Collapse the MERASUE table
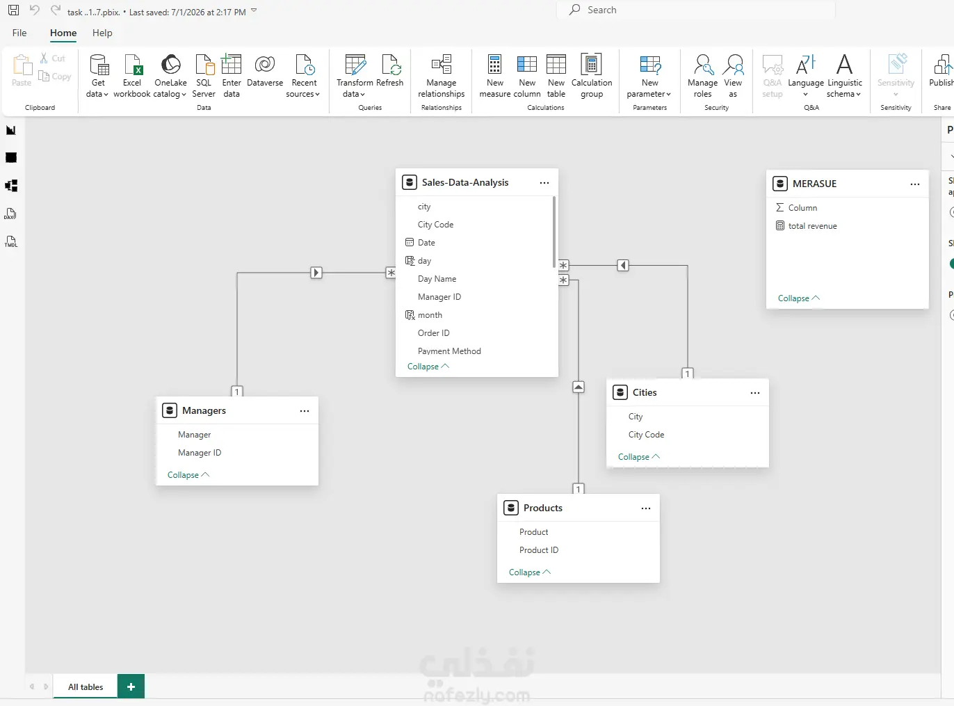 point(799,298)
